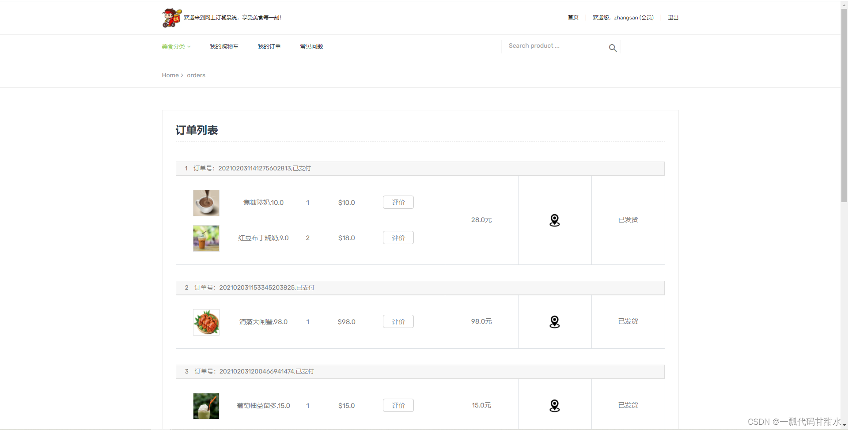Click the orders breadcrumb text
This screenshot has width=848, height=430.
coord(196,75)
